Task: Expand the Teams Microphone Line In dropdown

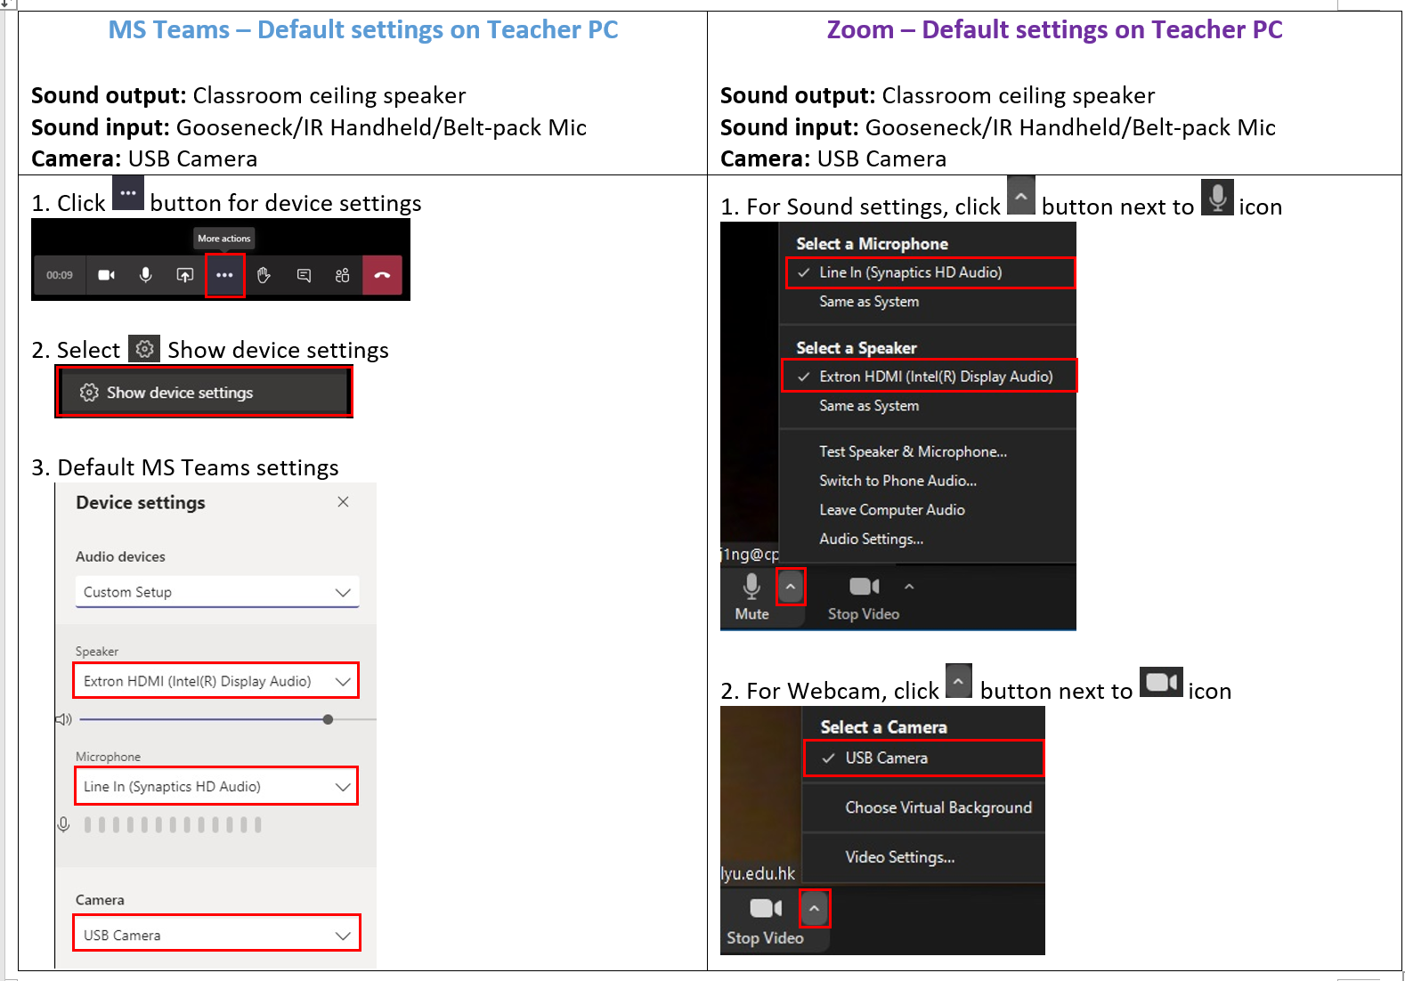Action: click(x=216, y=786)
